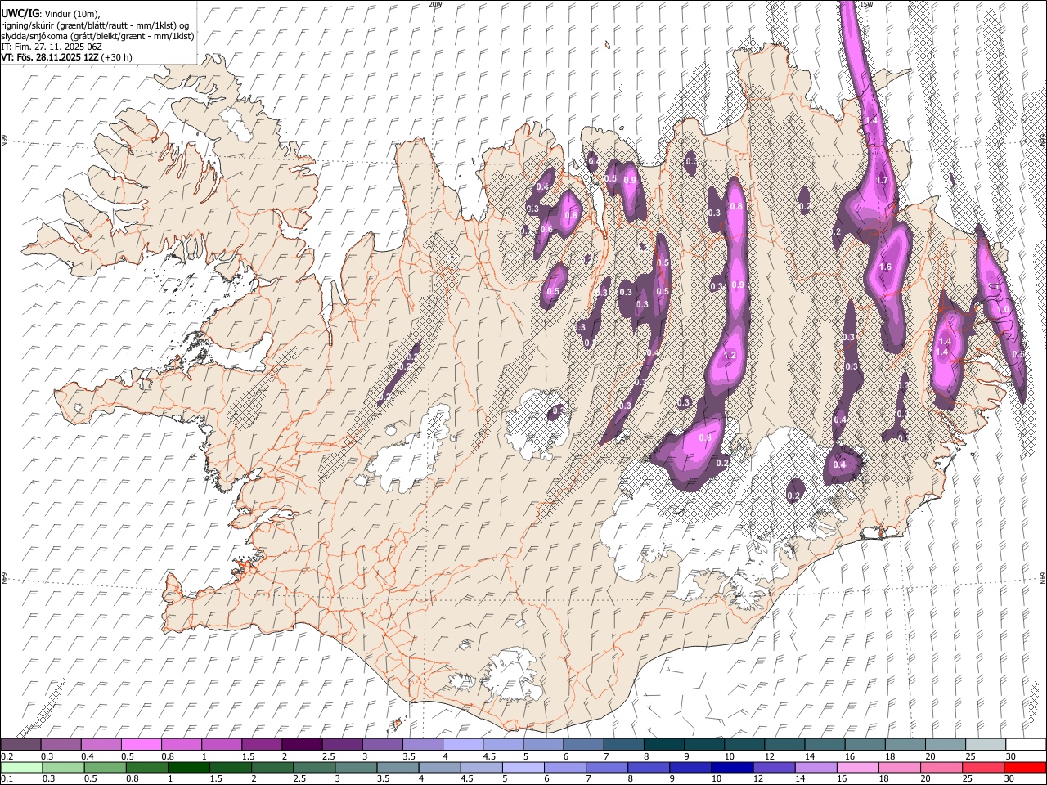The image size is (1047, 785).
Task: Pick the bright pink 0.5 swatch in upper legend row
Action: pyautogui.click(x=141, y=744)
